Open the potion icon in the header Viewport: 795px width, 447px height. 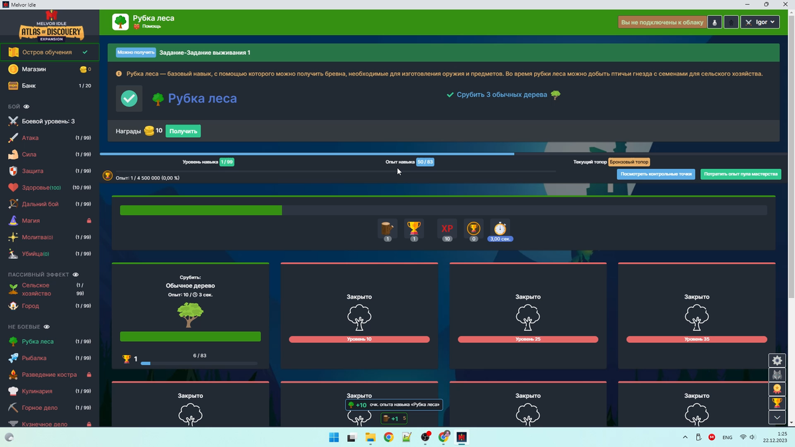pyautogui.click(x=715, y=22)
